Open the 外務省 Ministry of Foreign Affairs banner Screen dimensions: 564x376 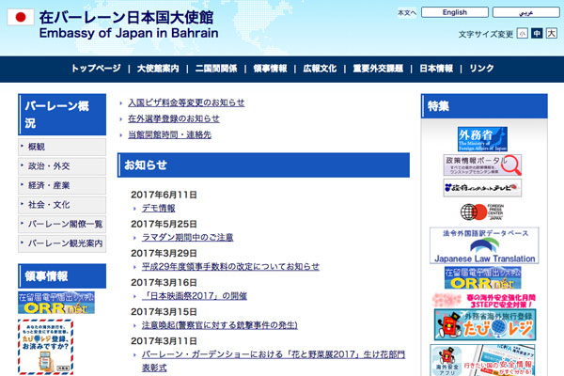click(482, 139)
